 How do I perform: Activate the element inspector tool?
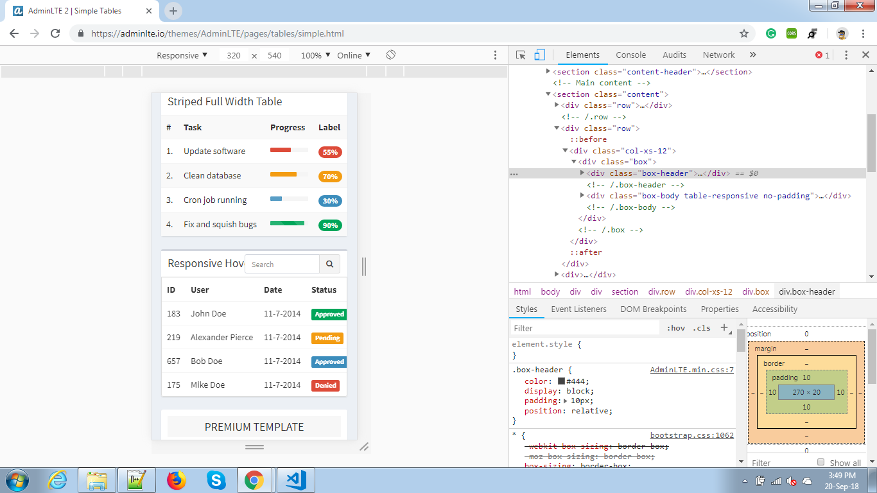519,55
